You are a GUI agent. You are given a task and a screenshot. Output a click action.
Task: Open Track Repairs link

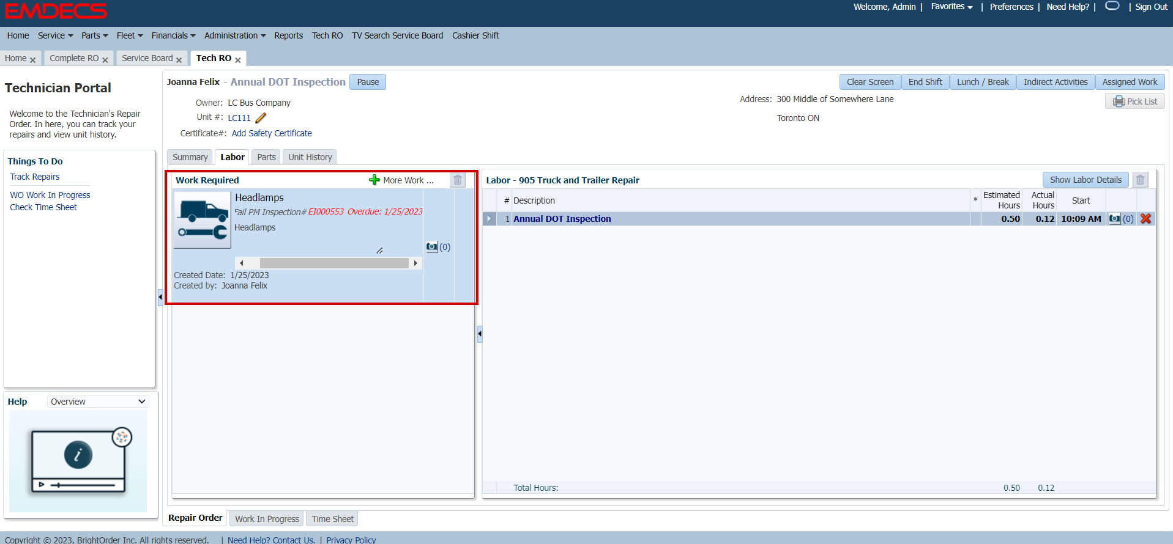[x=35, y=177]
